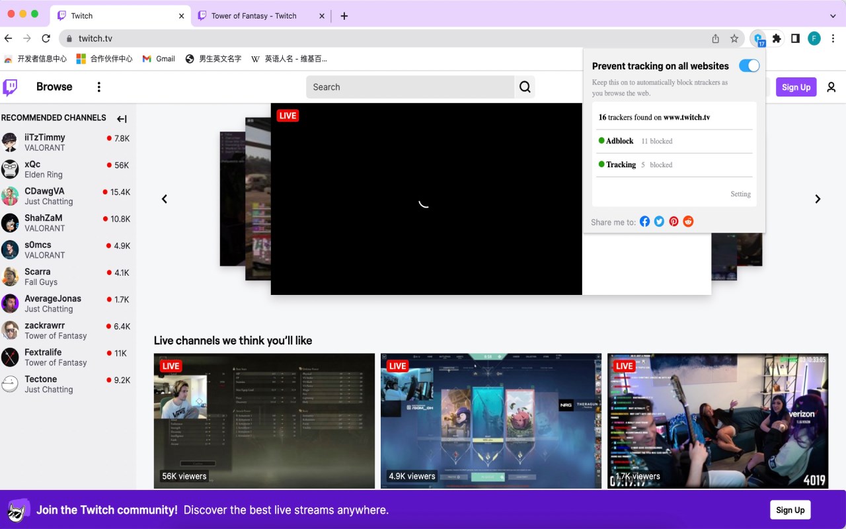
Task: Select s0mcs in recommended channels
Action: (67, 250)
